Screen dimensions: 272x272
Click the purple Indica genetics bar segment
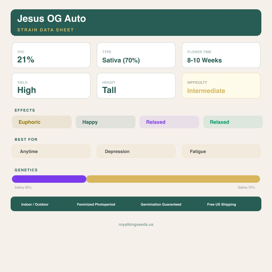[x=49, y=179]
